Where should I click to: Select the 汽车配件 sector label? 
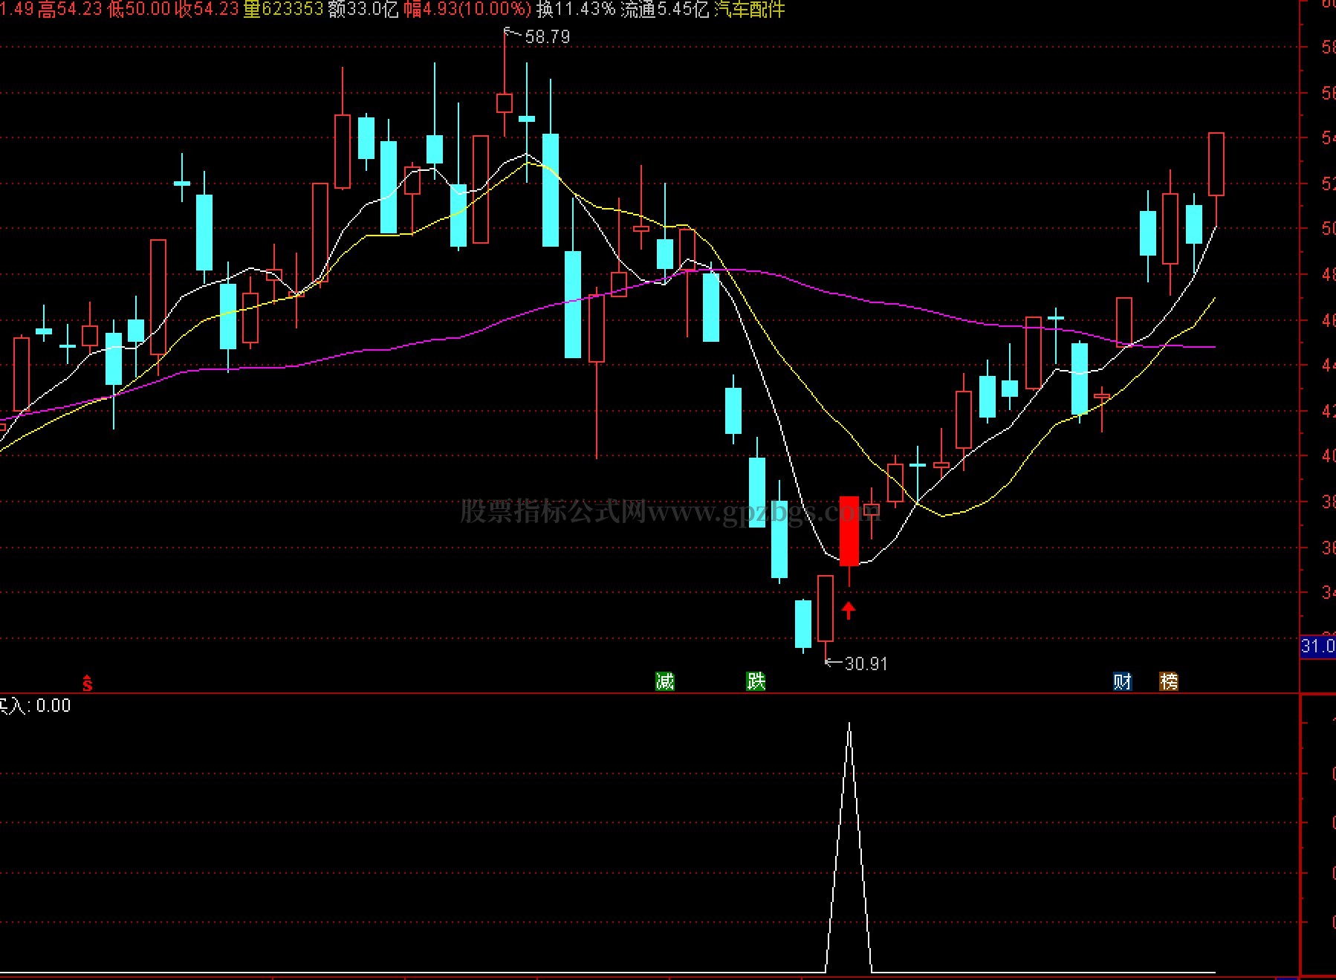[749, 9]
